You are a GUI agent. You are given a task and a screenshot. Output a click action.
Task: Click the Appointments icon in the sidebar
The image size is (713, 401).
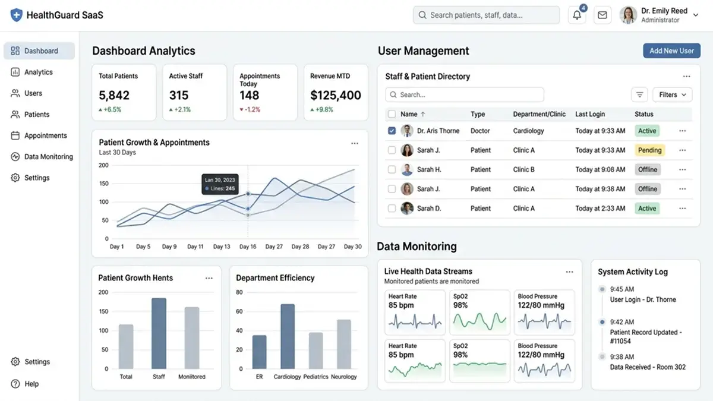[x=14, y=135]
